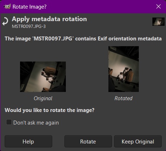Screen dimensions: 166x151
Task: Select the Original orientation preview image
Action: coord(43,77)
